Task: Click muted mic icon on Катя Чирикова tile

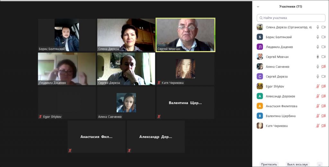Action: click(x=159, y=83)
